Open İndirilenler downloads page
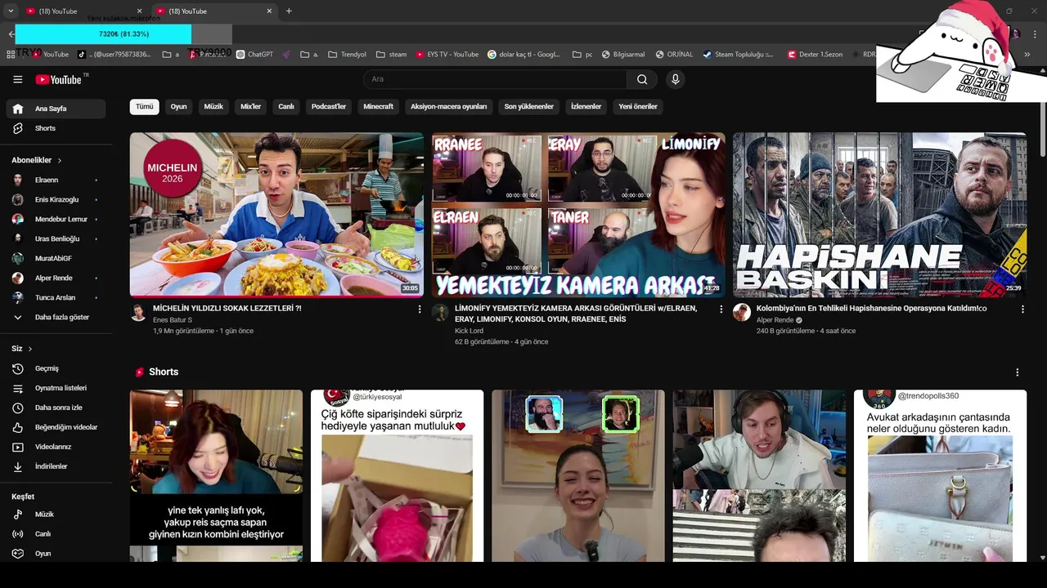 pyautogui.click(x=56, y=466)
